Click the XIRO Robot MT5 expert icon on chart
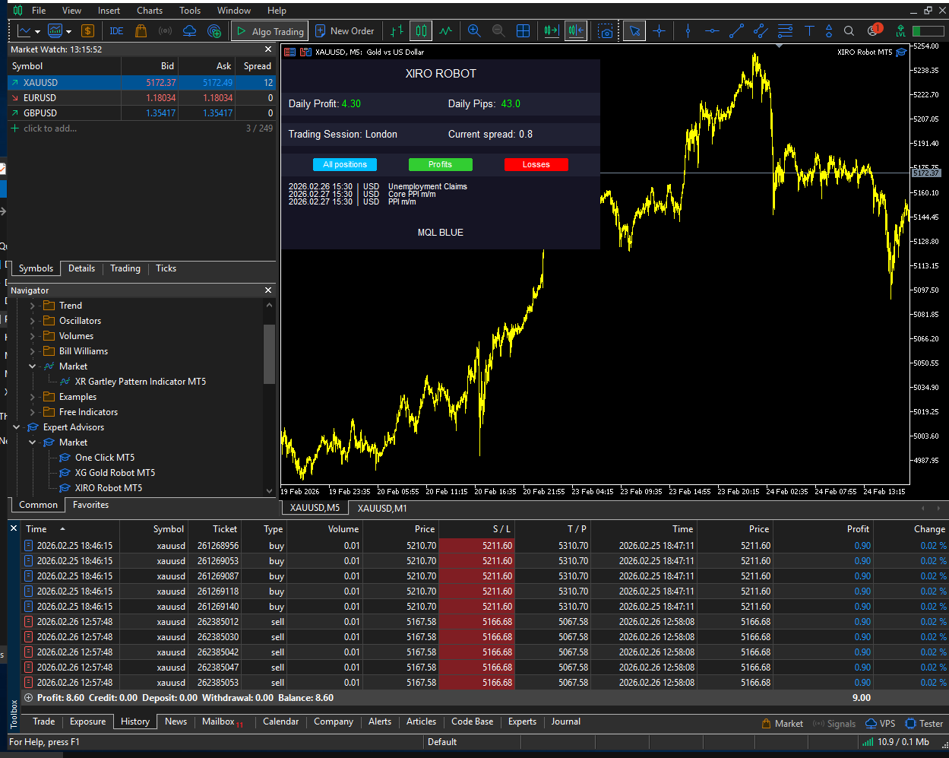Image resolution: width=949 pixels, height=758 pixels. [901, 52]
